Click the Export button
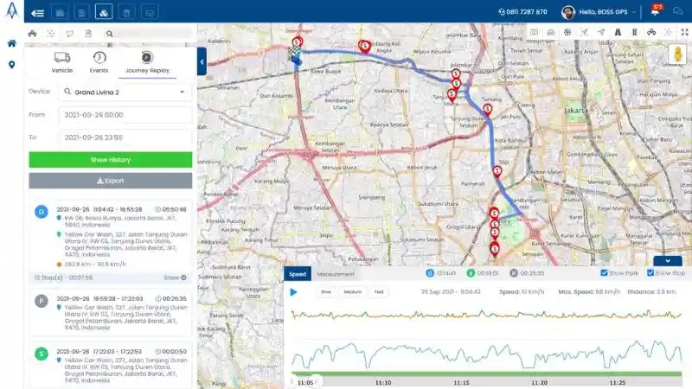This screenshot has height=389, width=692. (110, 181)
